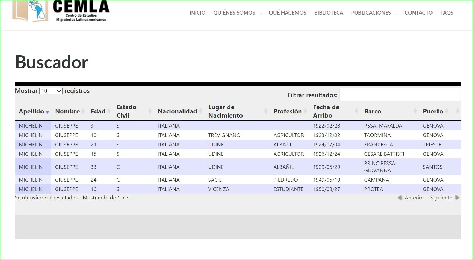Click the Buscador page heading

(52, 62)
